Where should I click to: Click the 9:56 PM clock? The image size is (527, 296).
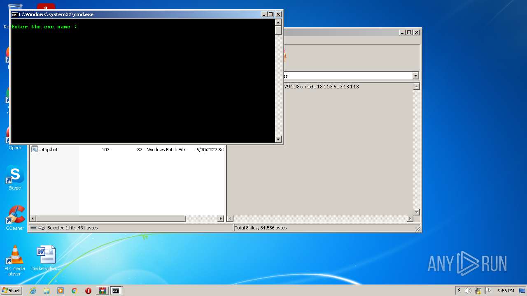[x=506, y=291]
